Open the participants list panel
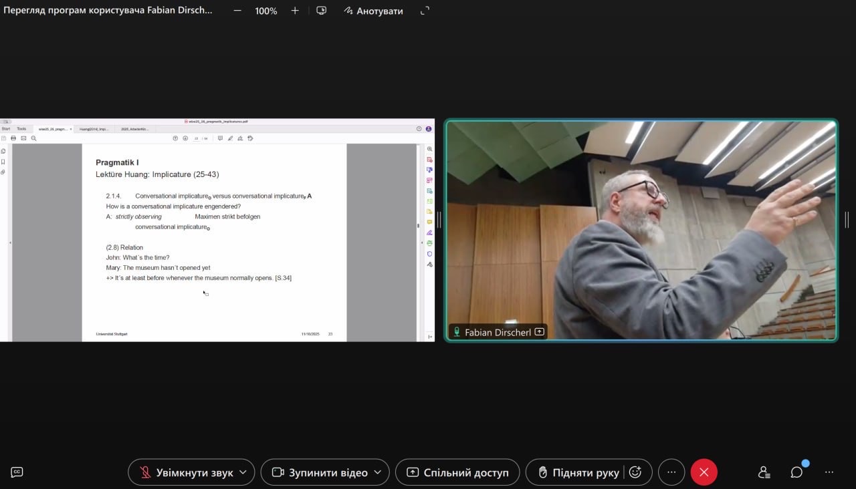 coord(764,472)
